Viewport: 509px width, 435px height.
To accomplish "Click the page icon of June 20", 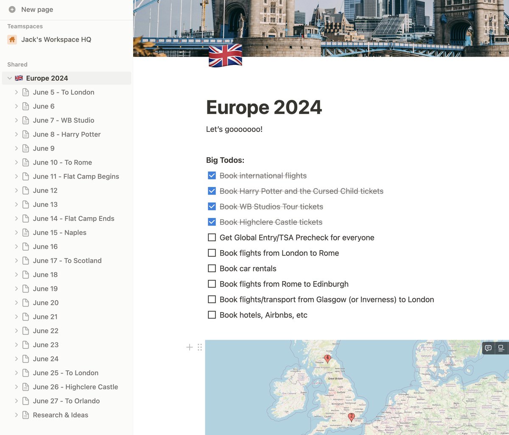I will tap(26, 302).
